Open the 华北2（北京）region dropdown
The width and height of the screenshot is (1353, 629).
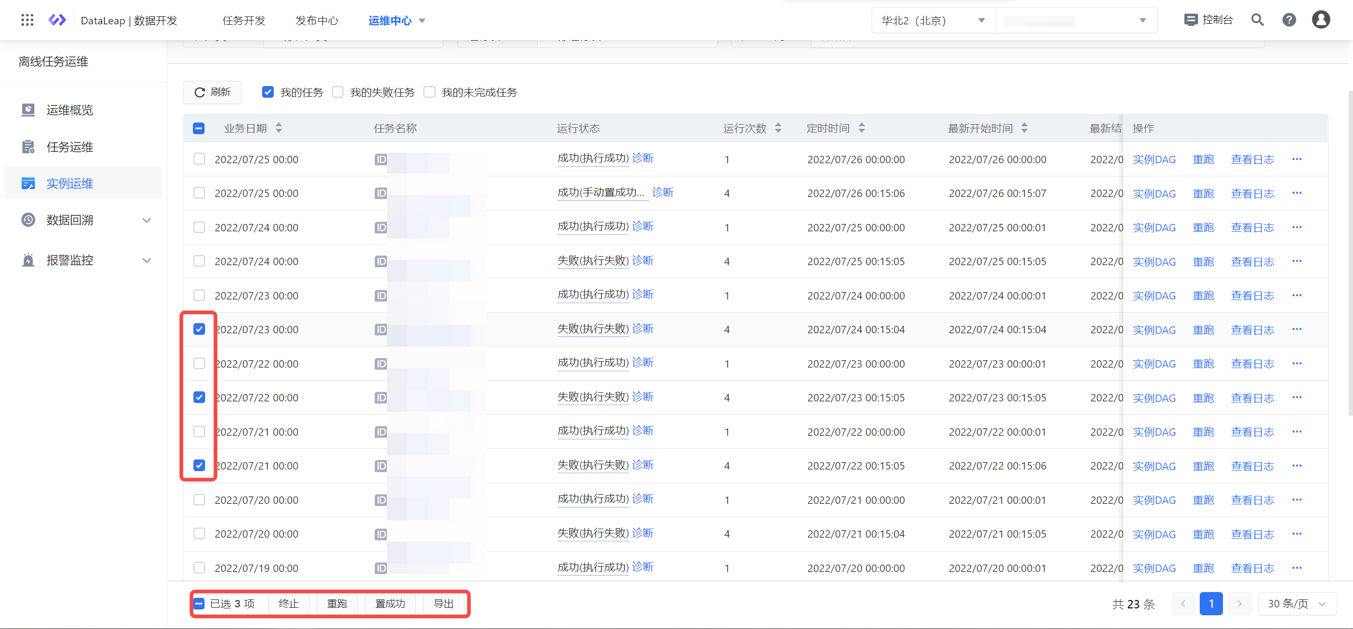tap(933, 21)
